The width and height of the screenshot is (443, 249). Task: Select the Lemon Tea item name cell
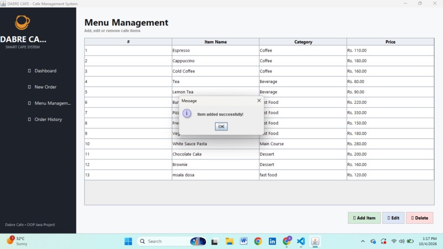[x=215, y=92]
